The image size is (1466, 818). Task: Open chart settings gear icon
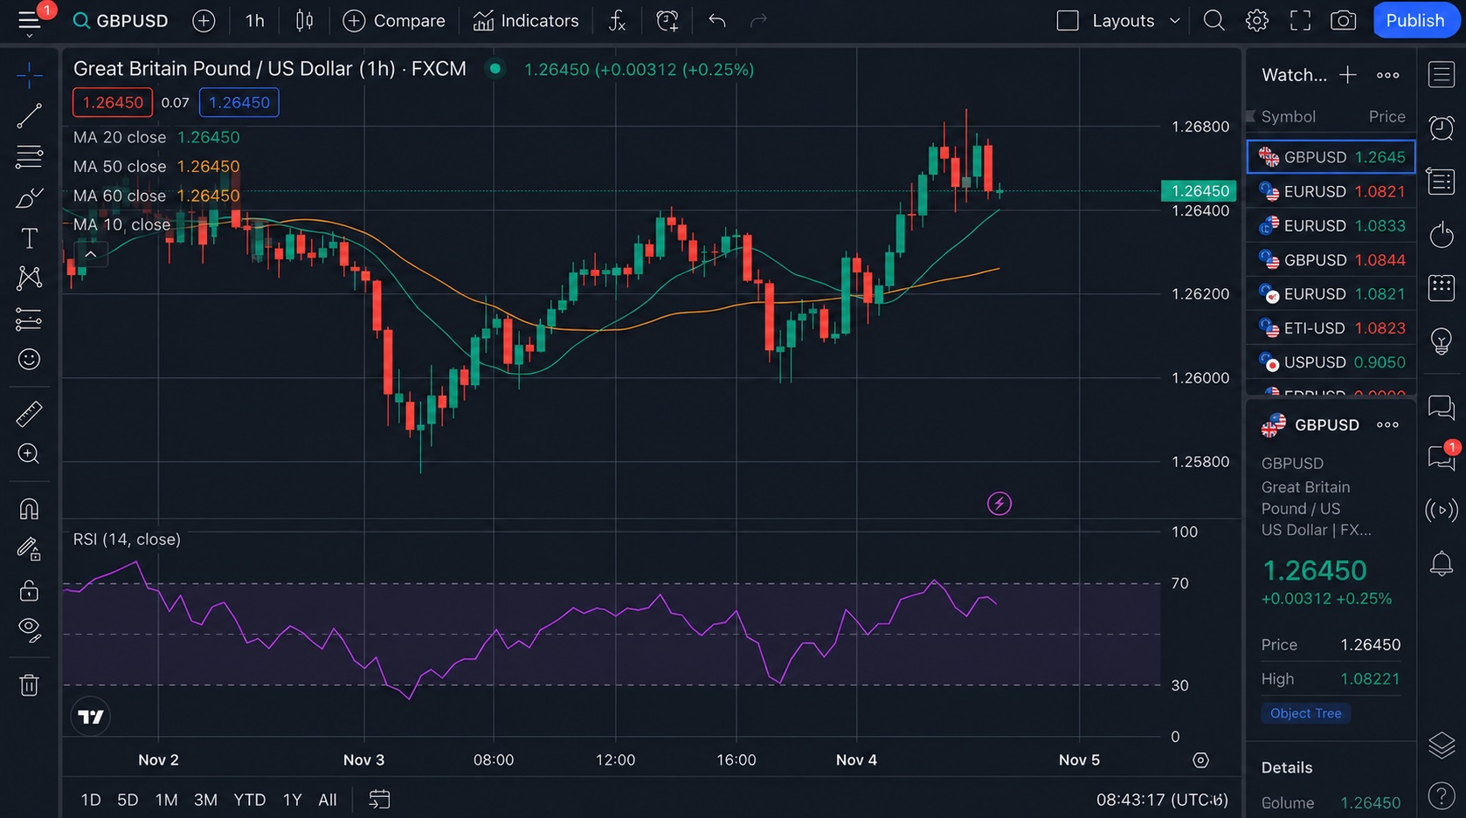tap(1256, 21)
